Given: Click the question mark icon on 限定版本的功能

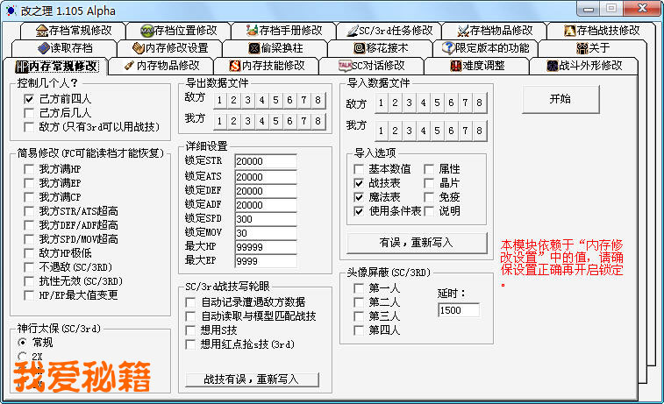Looking at the screenshot, I should tap(448, 48).
